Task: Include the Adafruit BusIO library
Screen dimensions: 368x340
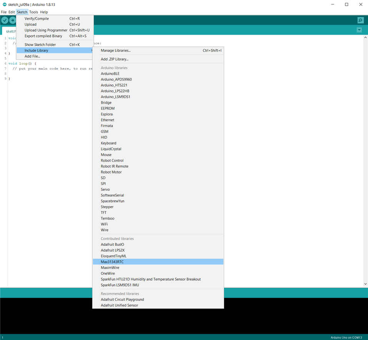Action: (x=158, y=245)
